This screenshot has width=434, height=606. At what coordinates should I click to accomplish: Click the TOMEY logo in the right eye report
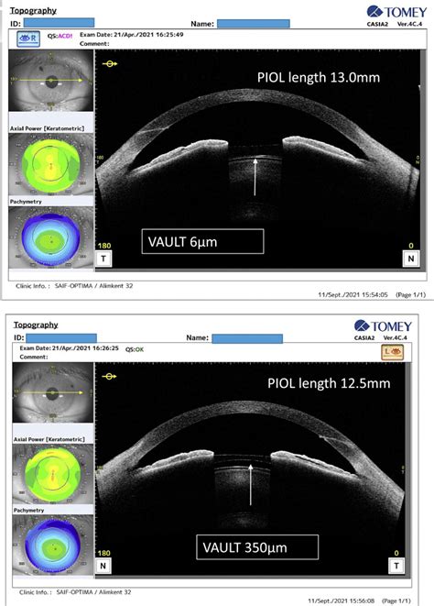click(397, 12)
